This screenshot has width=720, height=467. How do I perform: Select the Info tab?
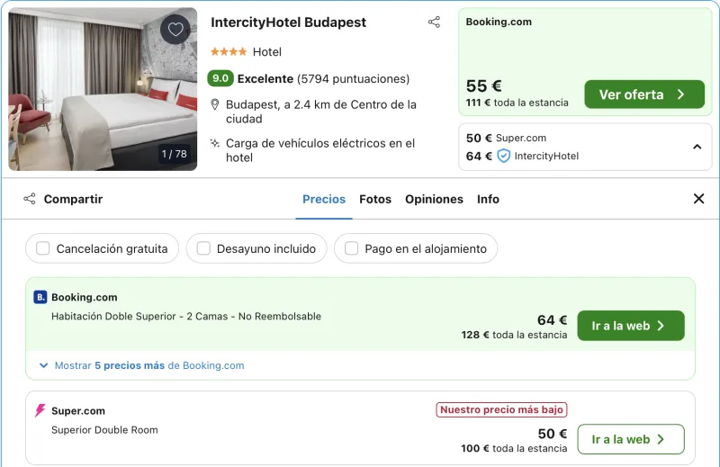(488, 199)
